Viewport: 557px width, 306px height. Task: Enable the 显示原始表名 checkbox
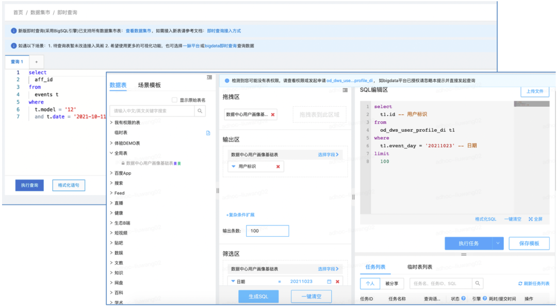click(174, 100)
